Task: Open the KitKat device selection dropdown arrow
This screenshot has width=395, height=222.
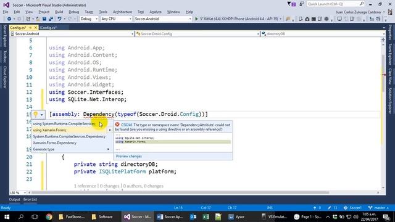Action: tap(280, 19)
